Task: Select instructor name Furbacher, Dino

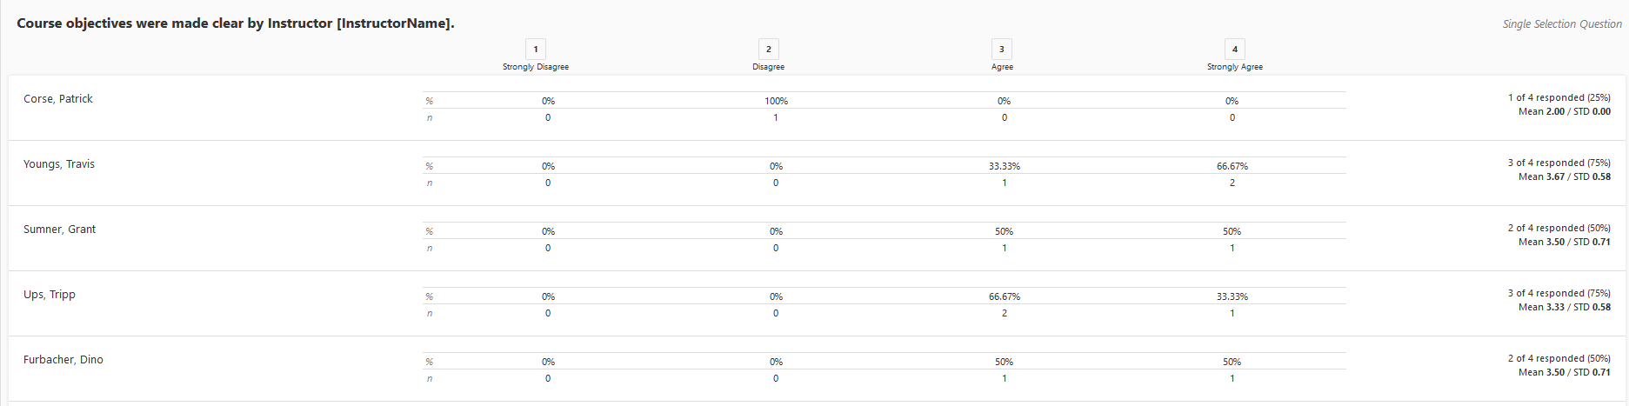Action: pos(63,360)
